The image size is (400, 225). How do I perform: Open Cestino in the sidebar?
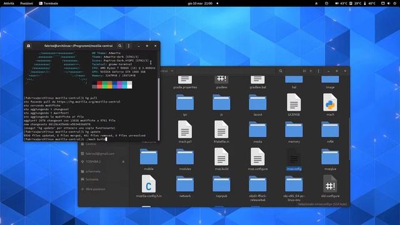89,144
